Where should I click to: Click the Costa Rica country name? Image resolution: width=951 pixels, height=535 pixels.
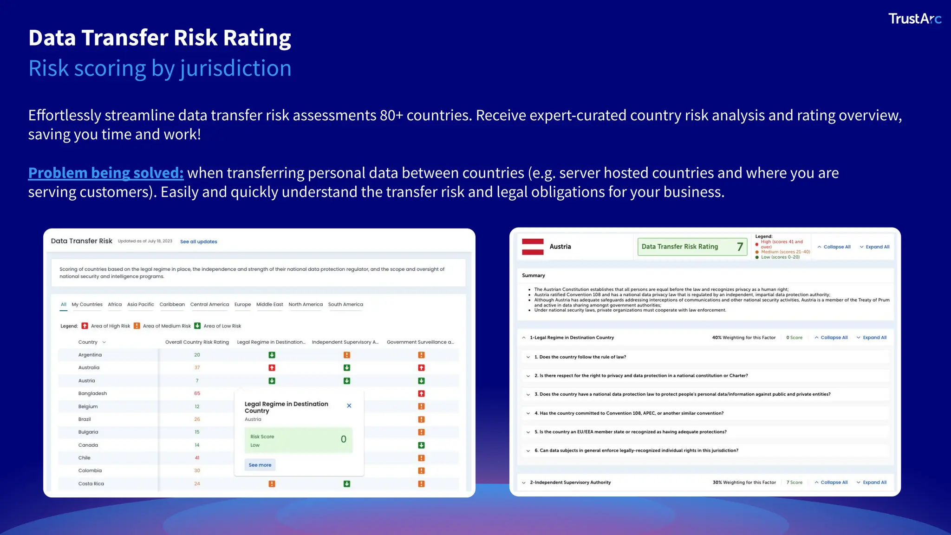pyautogui.click(x=91, y=484)
